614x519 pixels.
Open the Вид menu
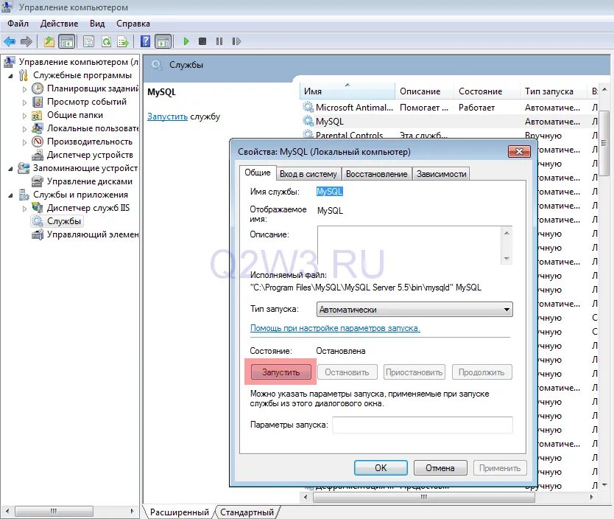click(x=97, y=24)
